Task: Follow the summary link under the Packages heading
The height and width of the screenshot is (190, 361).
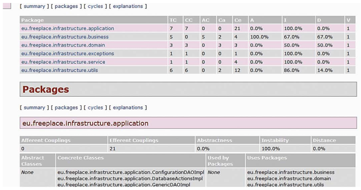Action: (34, 107)
